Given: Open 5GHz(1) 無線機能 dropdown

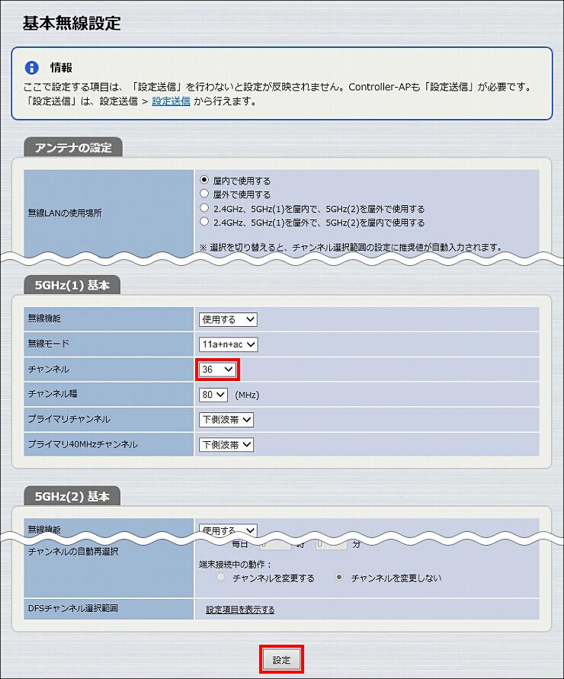Looking at the screenshot, I should (x=228, y=319).
